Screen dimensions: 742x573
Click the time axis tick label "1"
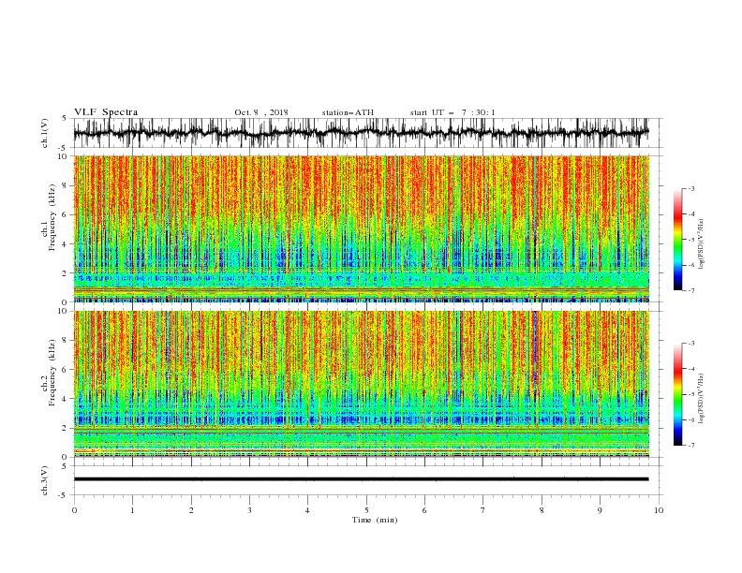point(132,510)
